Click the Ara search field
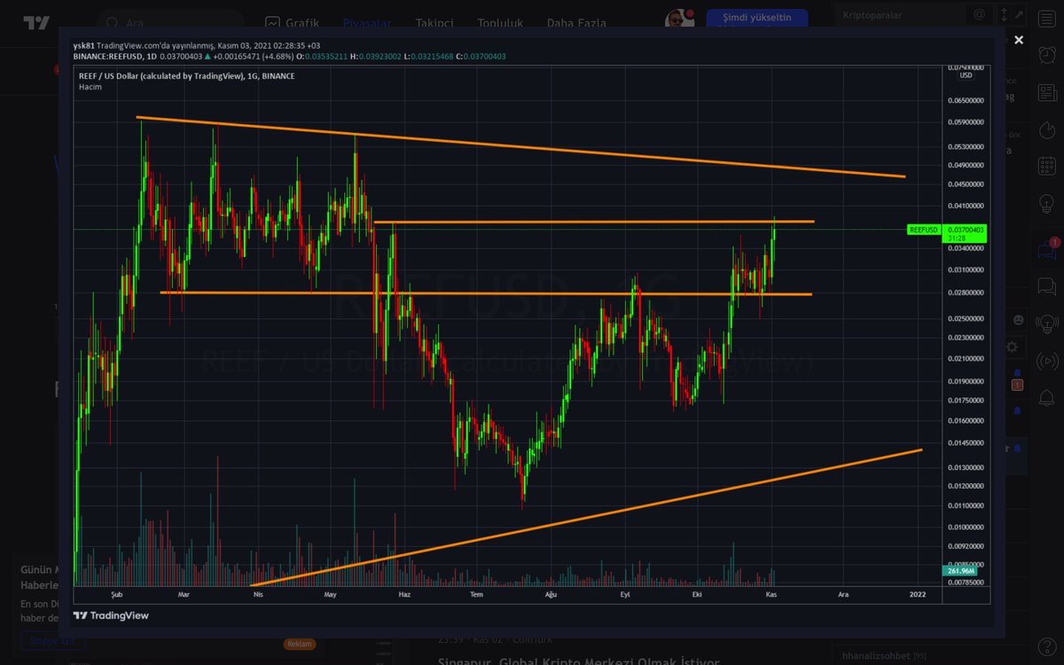The width and height of the screenshot is (1064, 665). [170, 23]
